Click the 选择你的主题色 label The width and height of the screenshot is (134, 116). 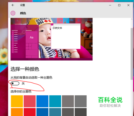click(21, 91)
